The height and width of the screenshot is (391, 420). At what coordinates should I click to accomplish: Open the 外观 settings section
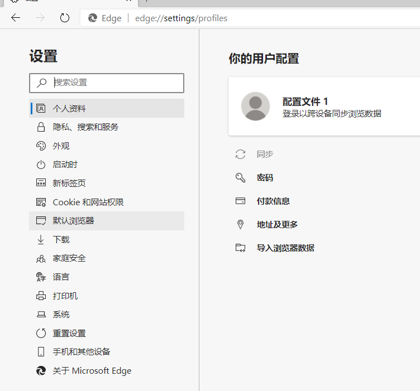(x=61, y=146)
